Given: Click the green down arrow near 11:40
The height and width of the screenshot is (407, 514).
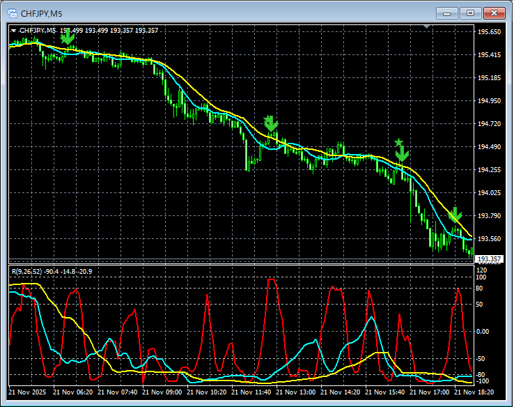Looking at the screenshot, I should click(271, 123).
